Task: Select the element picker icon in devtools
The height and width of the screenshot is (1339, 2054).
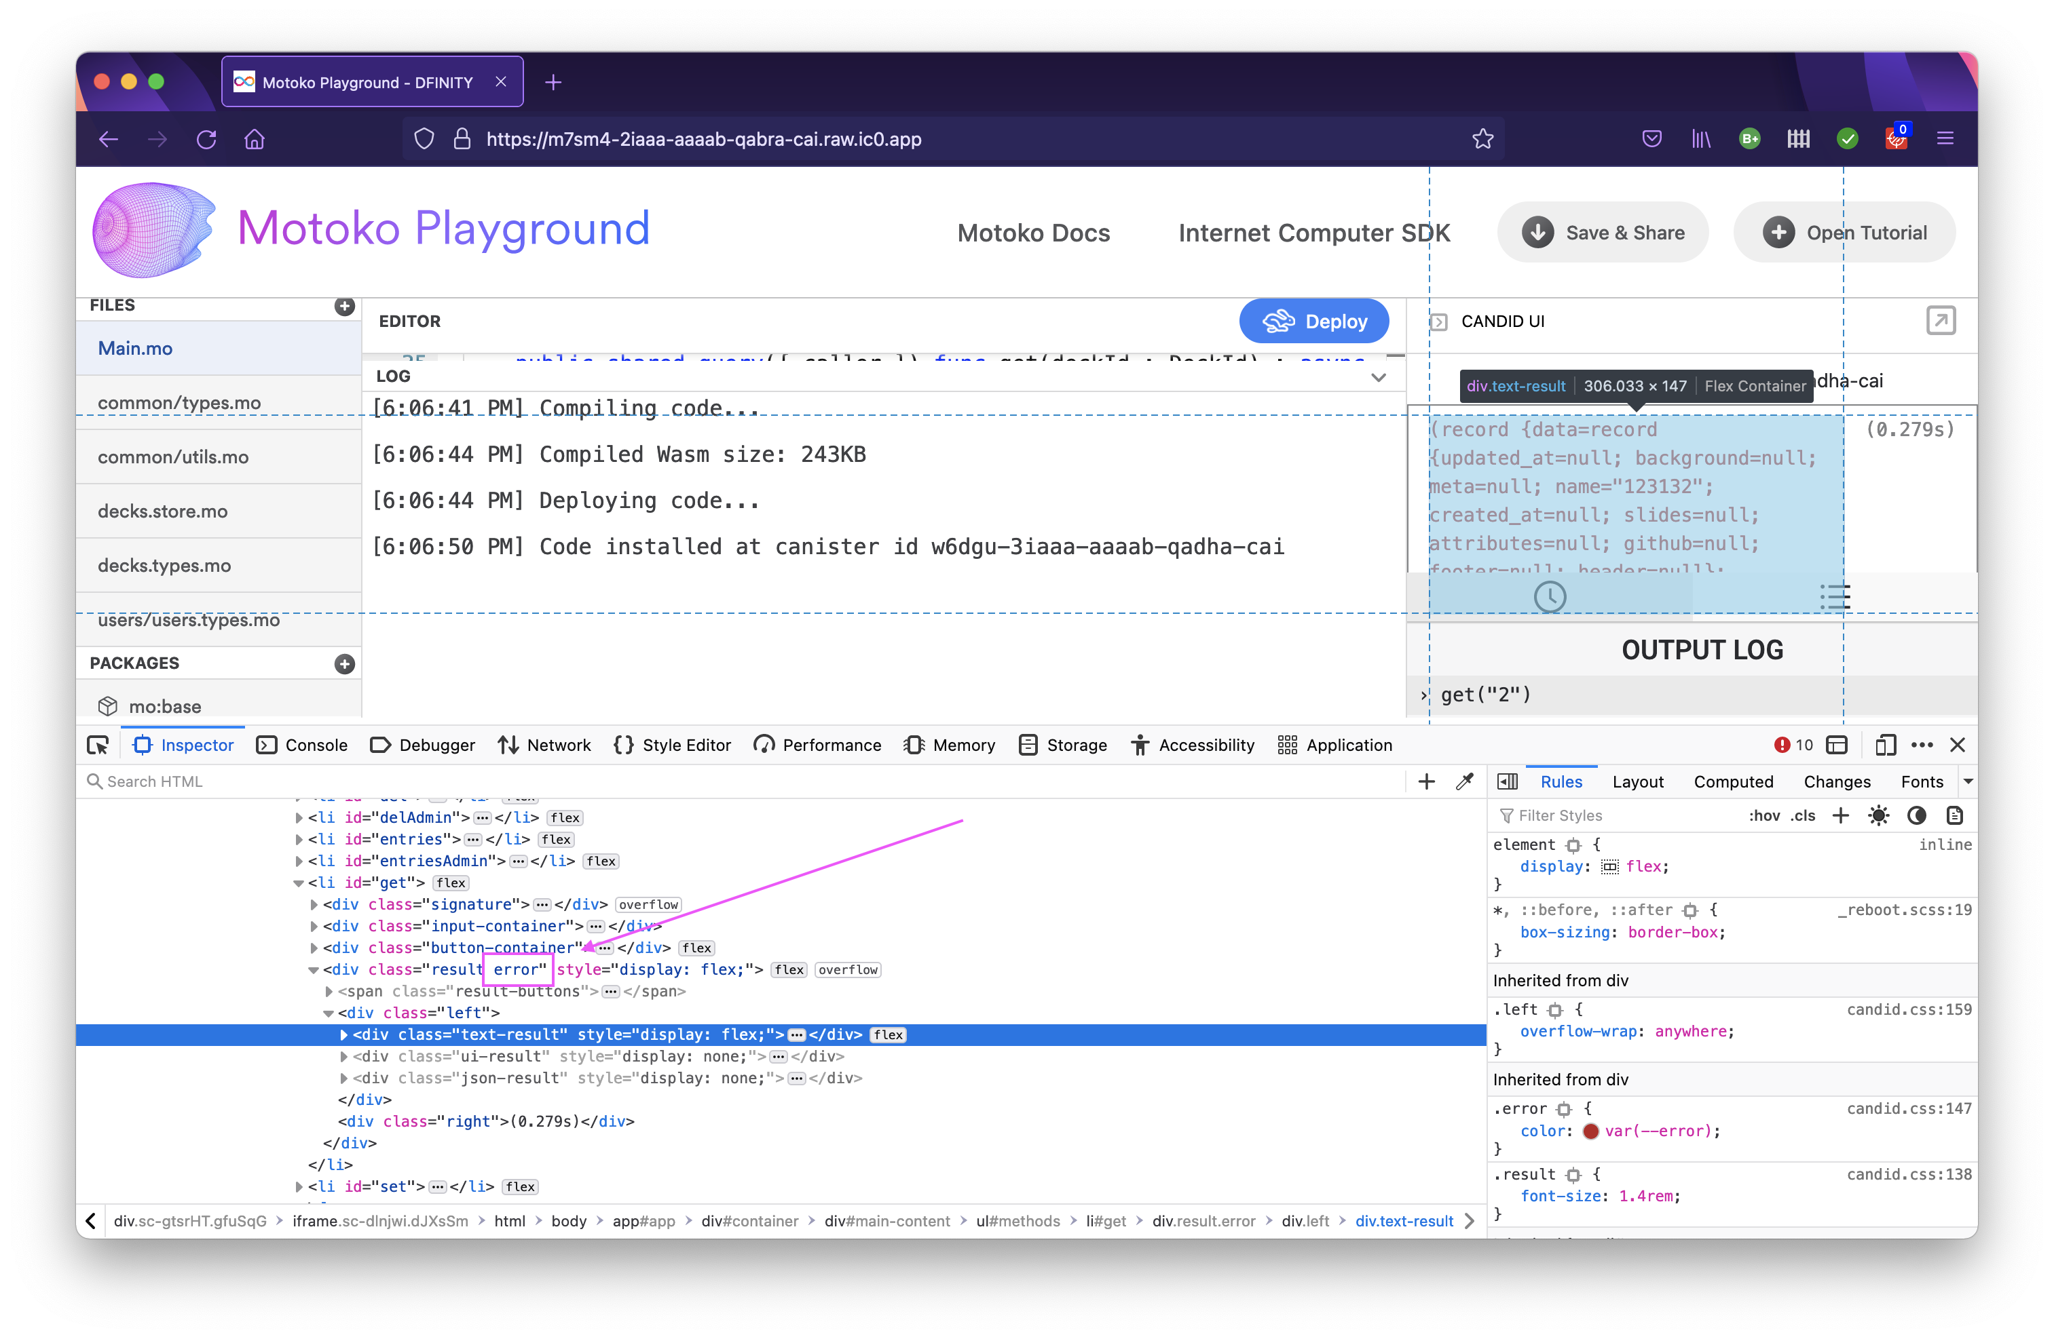Action: [98, 745]
